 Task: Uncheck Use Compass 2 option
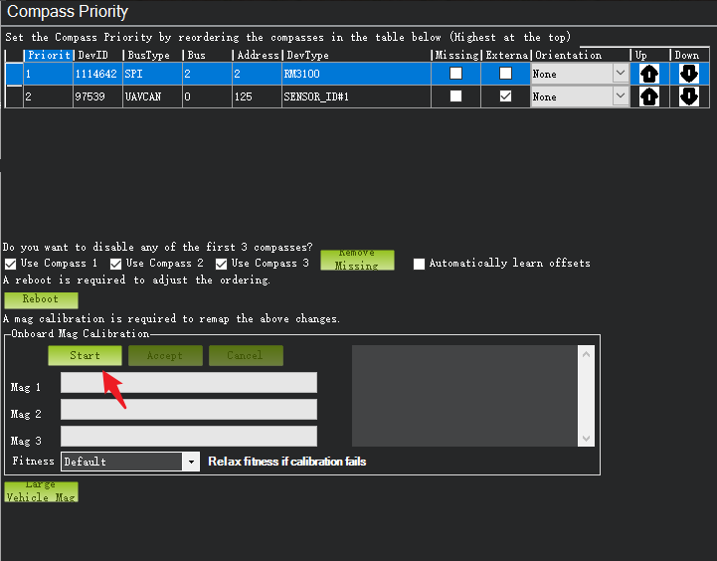coord(115,264)
